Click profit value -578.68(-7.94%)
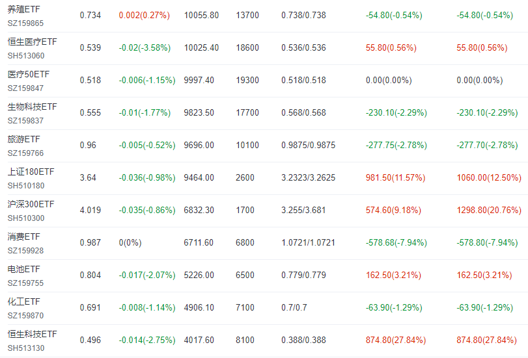The width and height of the screenshot is (528, 358). (x=396, y=243)
